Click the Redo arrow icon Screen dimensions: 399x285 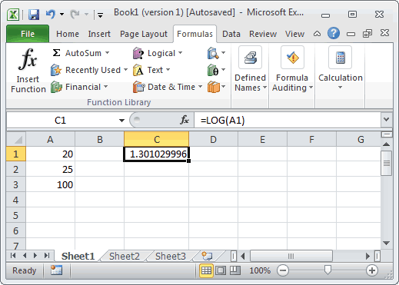pyautogui.click(x=75, y=14)
